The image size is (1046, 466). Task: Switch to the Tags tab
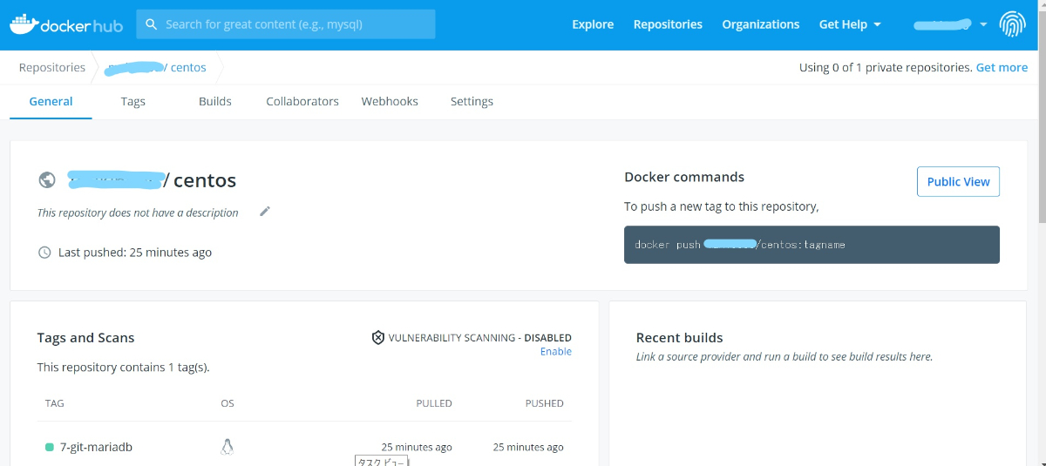(x=133, y=101)
